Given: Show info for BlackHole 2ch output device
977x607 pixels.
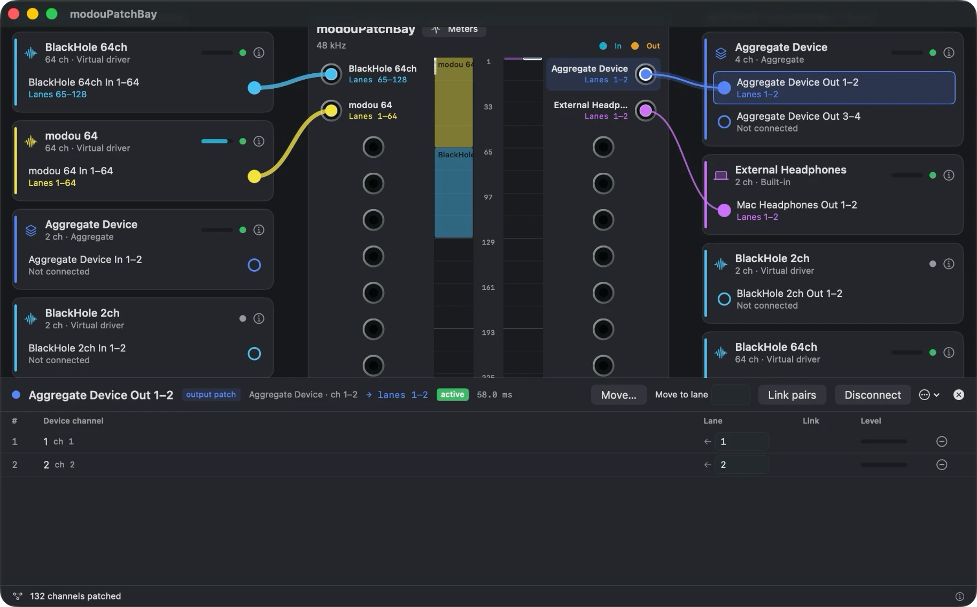Looking at the screenshot, I should pyautogui.click(x=949, y=264).
